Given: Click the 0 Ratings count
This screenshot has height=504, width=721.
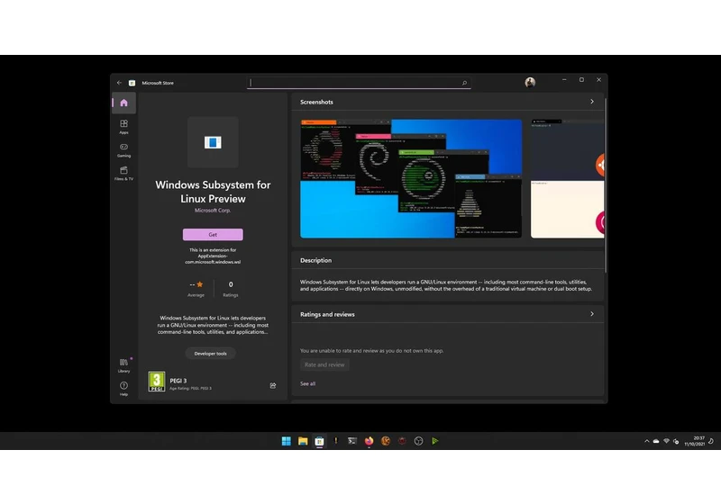Looking at the screenshot, I should [231, 289].
